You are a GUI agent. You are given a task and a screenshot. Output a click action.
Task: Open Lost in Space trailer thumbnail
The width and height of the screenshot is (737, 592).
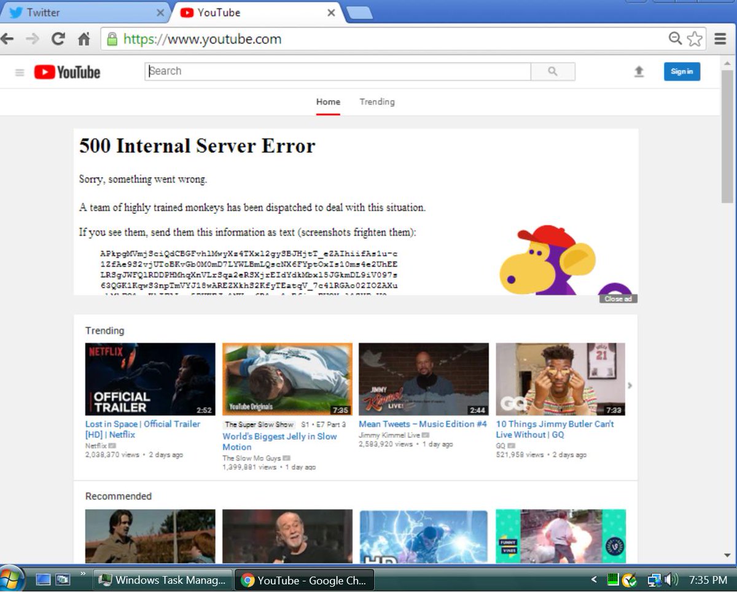click(x=150, y=379)
